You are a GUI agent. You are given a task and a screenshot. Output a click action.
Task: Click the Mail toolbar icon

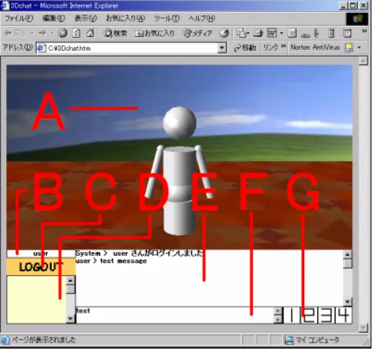click(241, 33)
